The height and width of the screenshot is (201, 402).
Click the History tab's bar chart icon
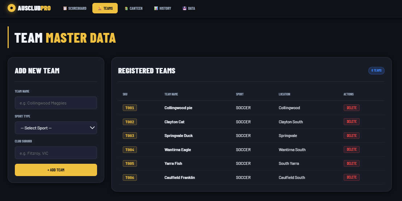point(156,8)
